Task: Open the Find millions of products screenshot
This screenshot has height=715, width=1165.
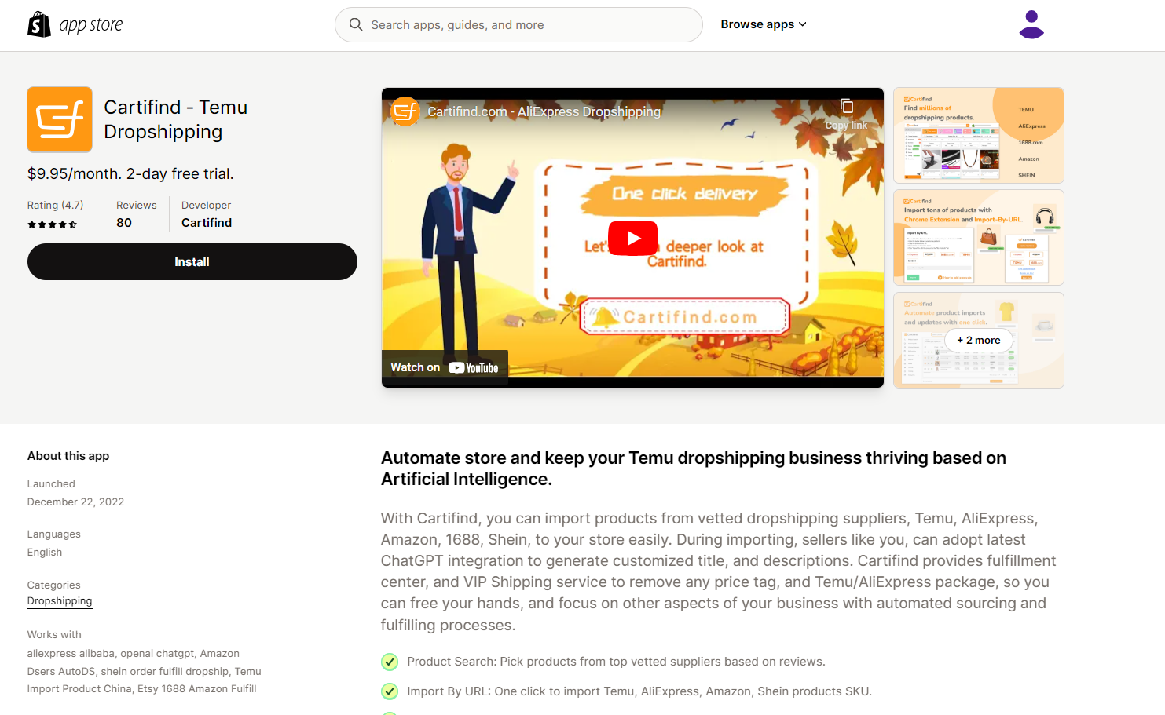Action: point(979,135)
